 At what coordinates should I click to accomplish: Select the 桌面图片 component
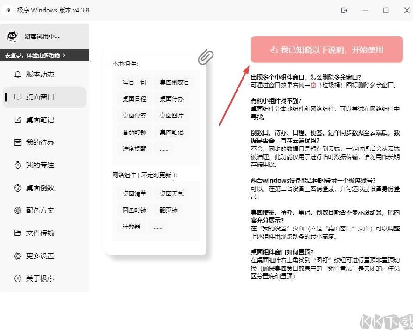171,116
